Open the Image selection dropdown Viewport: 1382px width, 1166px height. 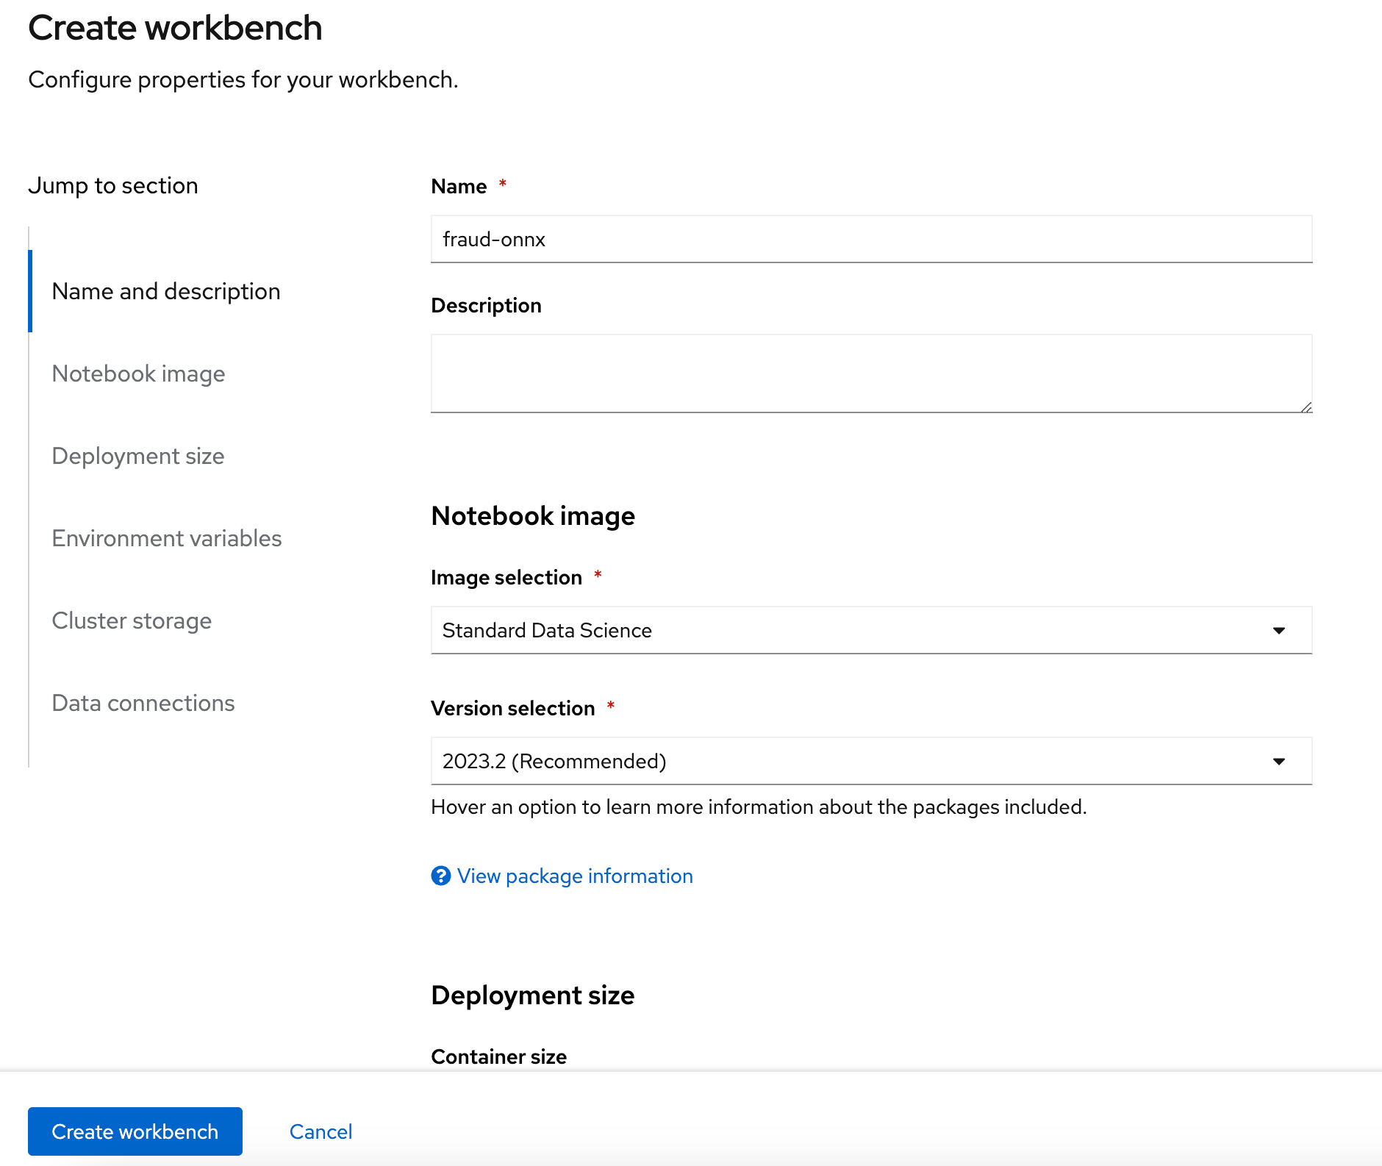[871, 630]
